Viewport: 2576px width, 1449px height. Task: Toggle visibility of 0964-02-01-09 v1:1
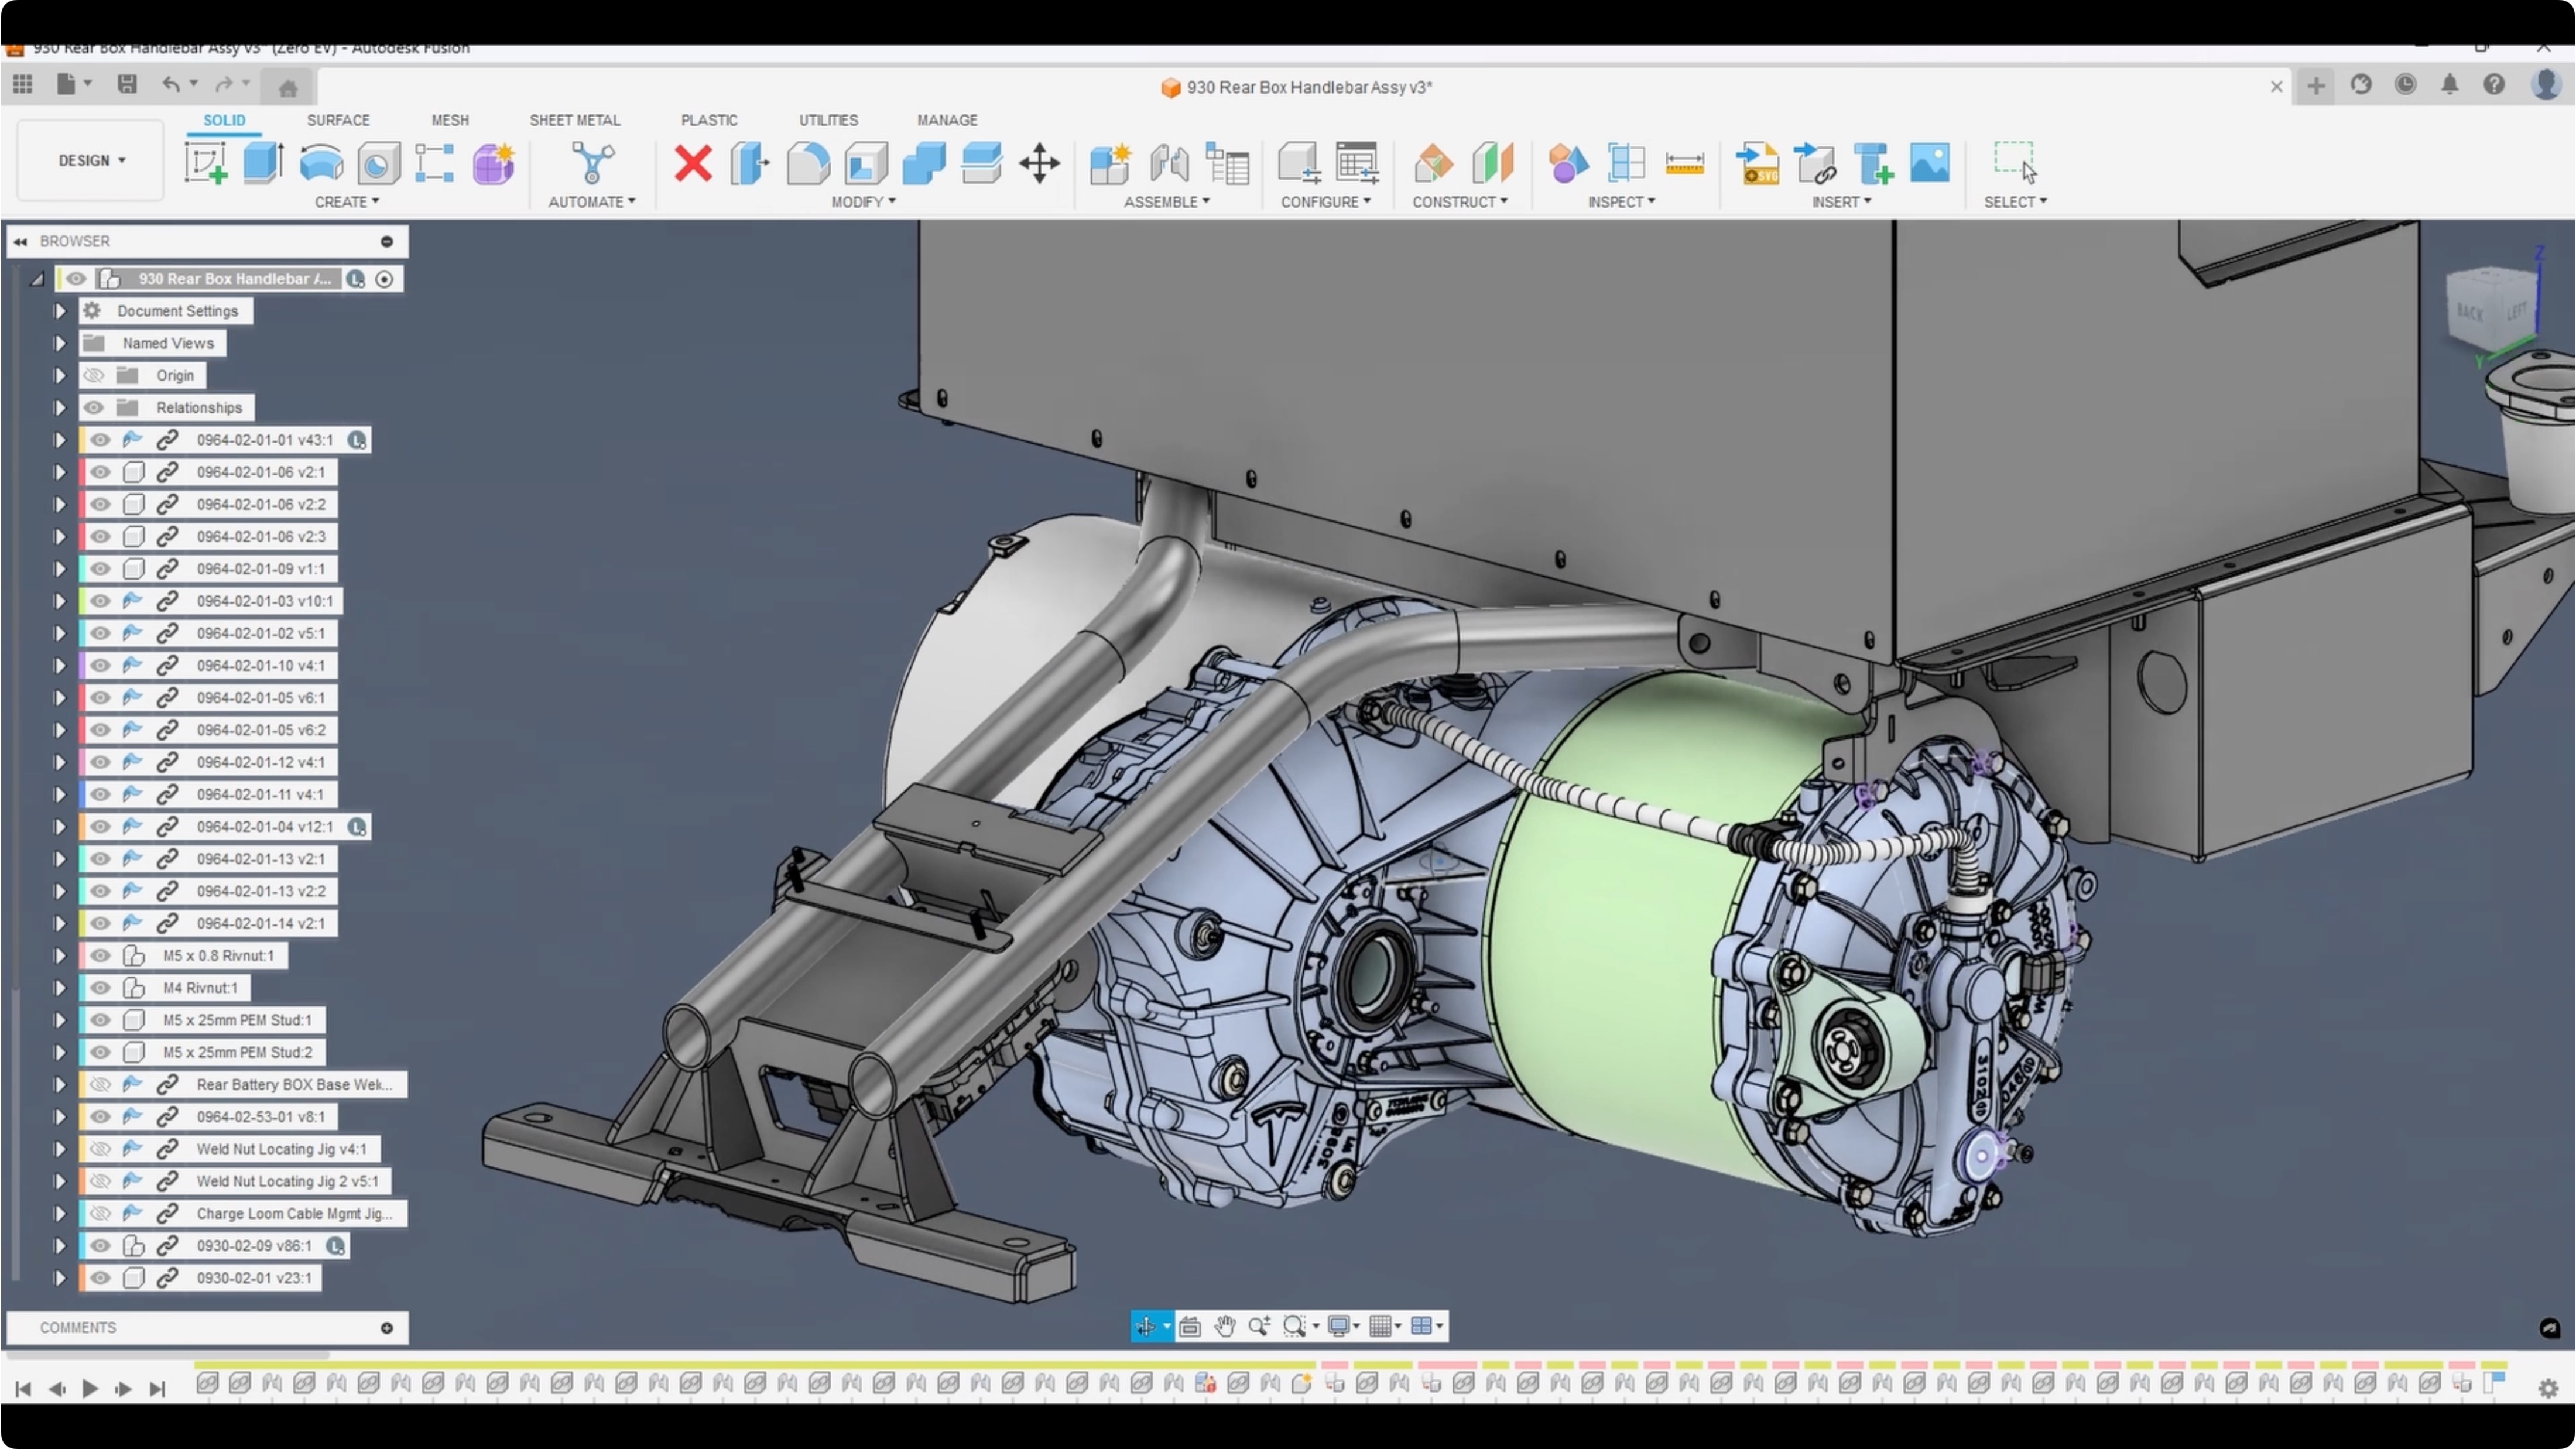click(x=100, y=569)
